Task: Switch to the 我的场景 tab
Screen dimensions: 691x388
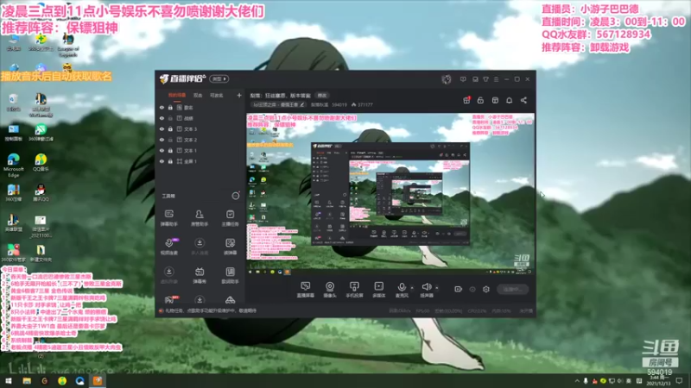Action: pyautogui.click(x=177, y=95)
